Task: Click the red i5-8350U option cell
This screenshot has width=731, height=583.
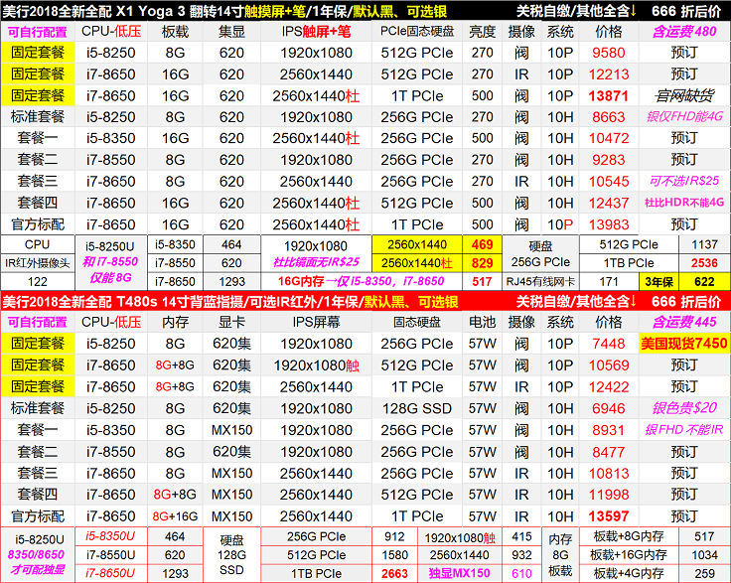Action: 110,536
